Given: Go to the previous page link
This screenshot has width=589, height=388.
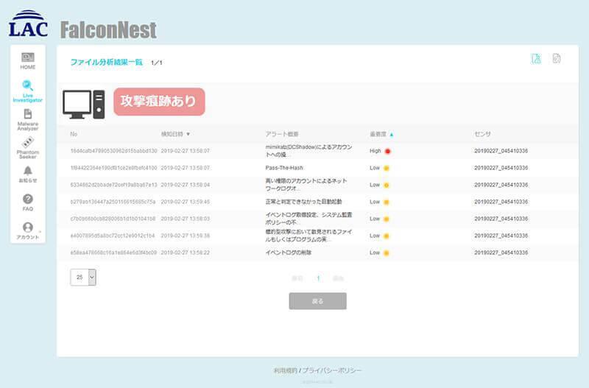Looking at the screenshot, I should coord(297,278).
